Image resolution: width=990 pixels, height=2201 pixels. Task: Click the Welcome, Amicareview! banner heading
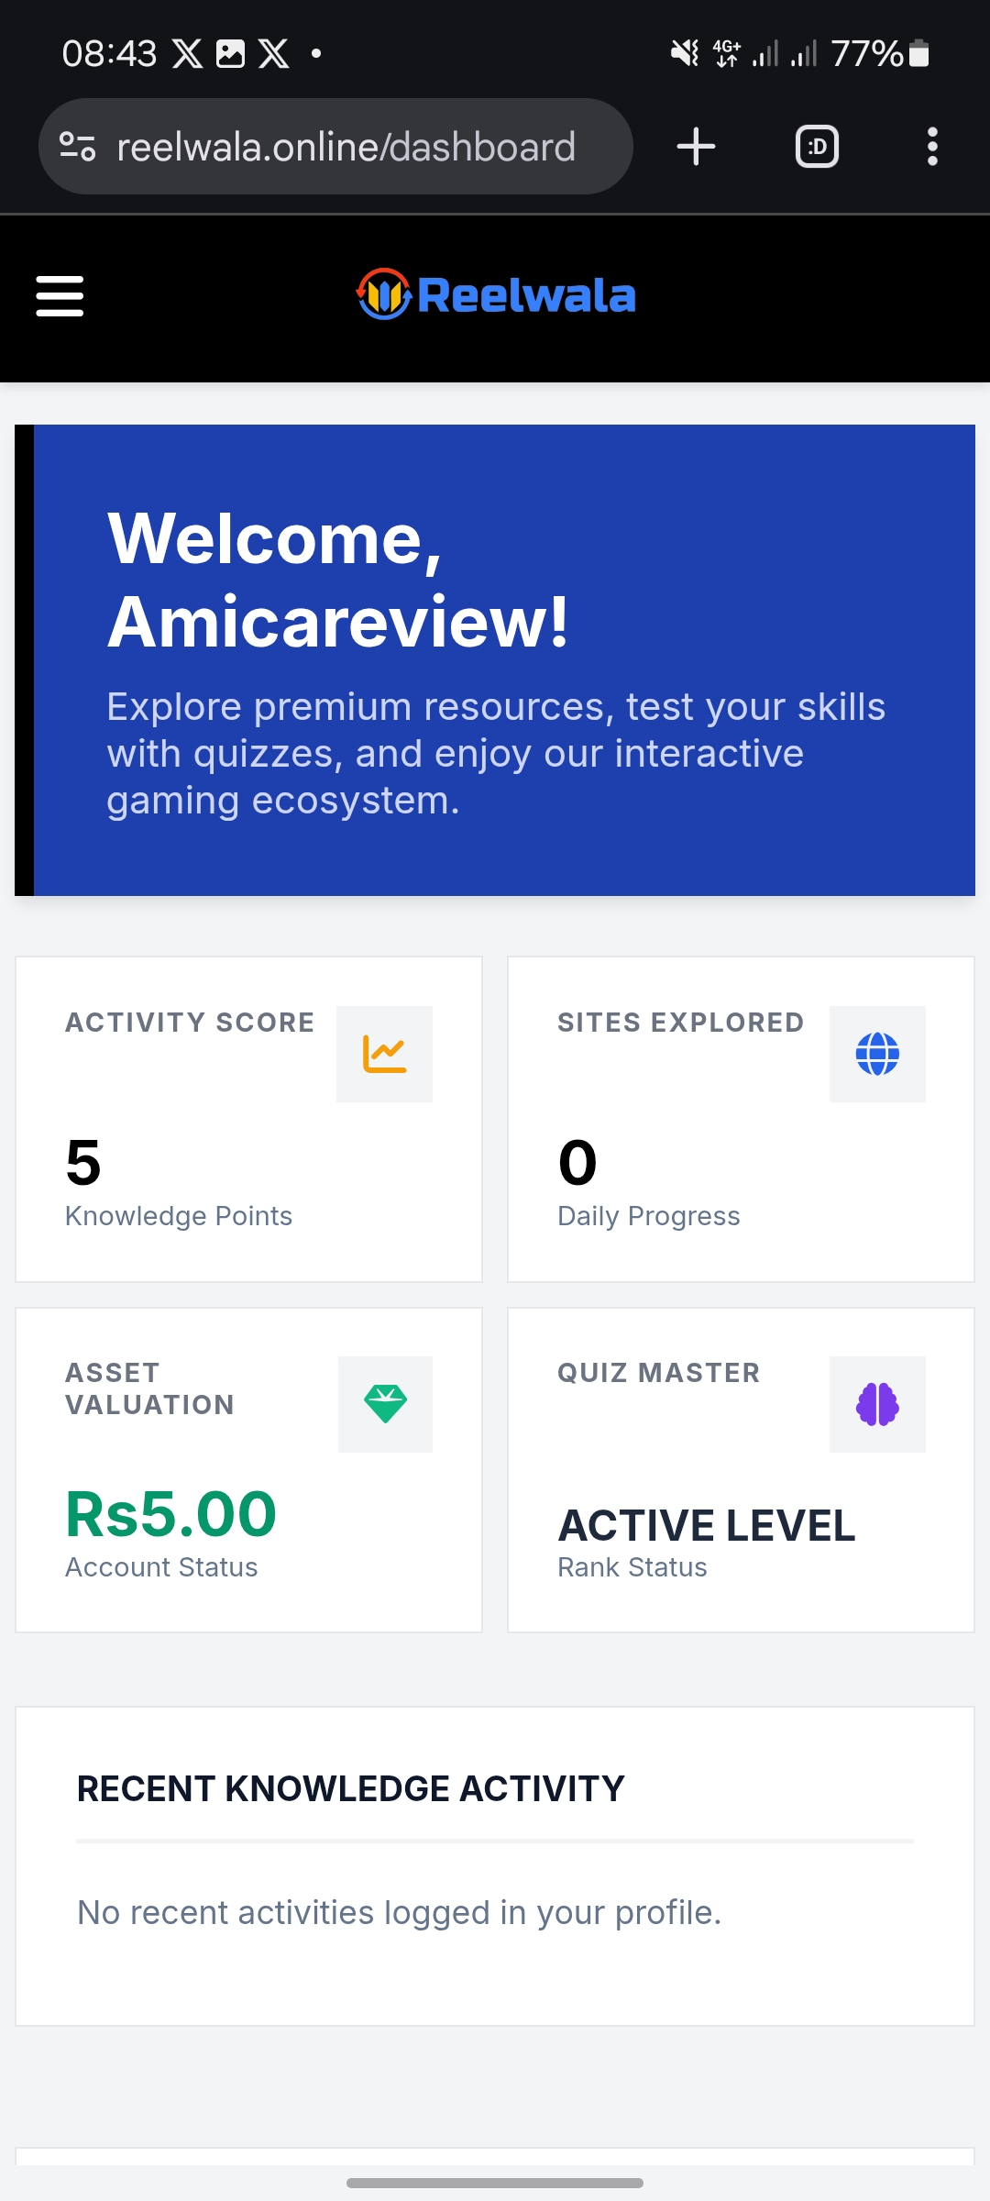tap(338, 580)
